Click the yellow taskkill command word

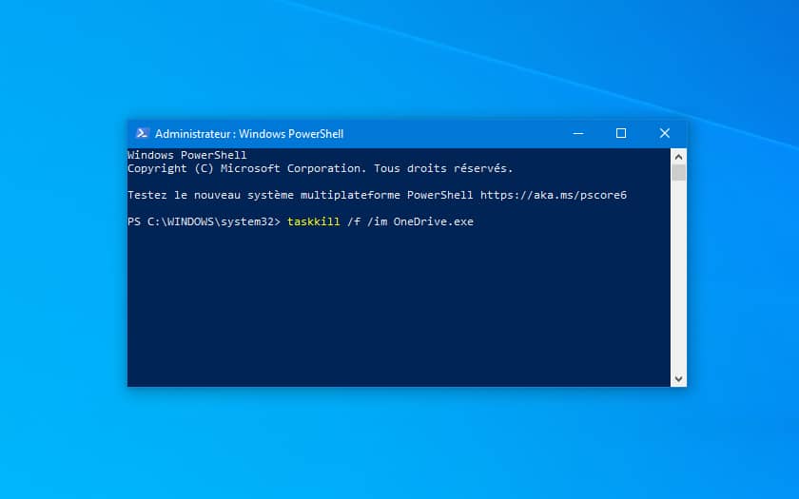click(x=313, y=221)
